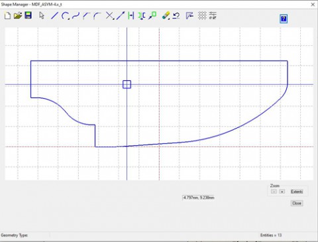Click the Zoom minus button

(274, 192)
